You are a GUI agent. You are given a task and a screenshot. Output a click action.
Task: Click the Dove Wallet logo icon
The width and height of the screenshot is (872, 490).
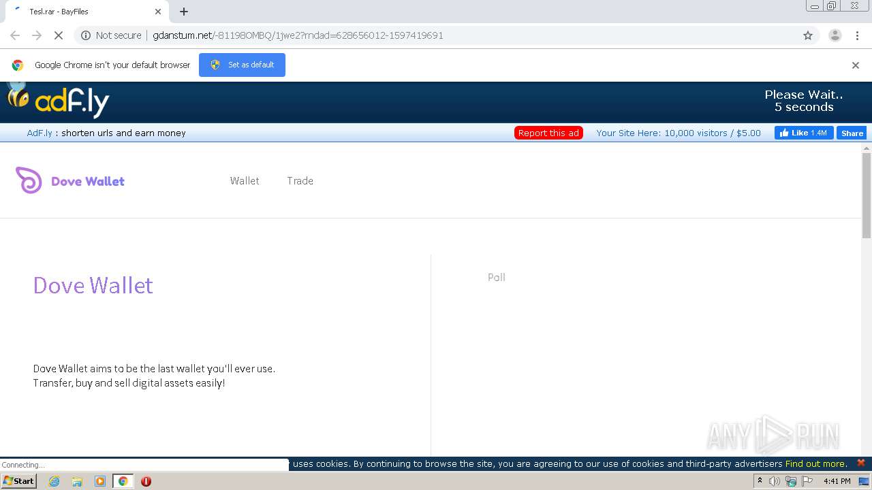tap(29, 180)
